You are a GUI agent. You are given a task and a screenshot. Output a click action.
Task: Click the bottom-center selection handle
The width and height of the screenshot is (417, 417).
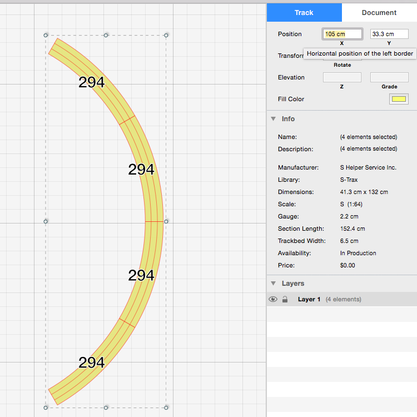106,408
